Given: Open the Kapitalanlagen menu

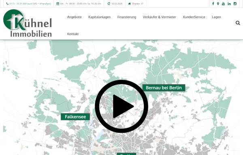Looking at the screenshot, I should tap(100, 17).
